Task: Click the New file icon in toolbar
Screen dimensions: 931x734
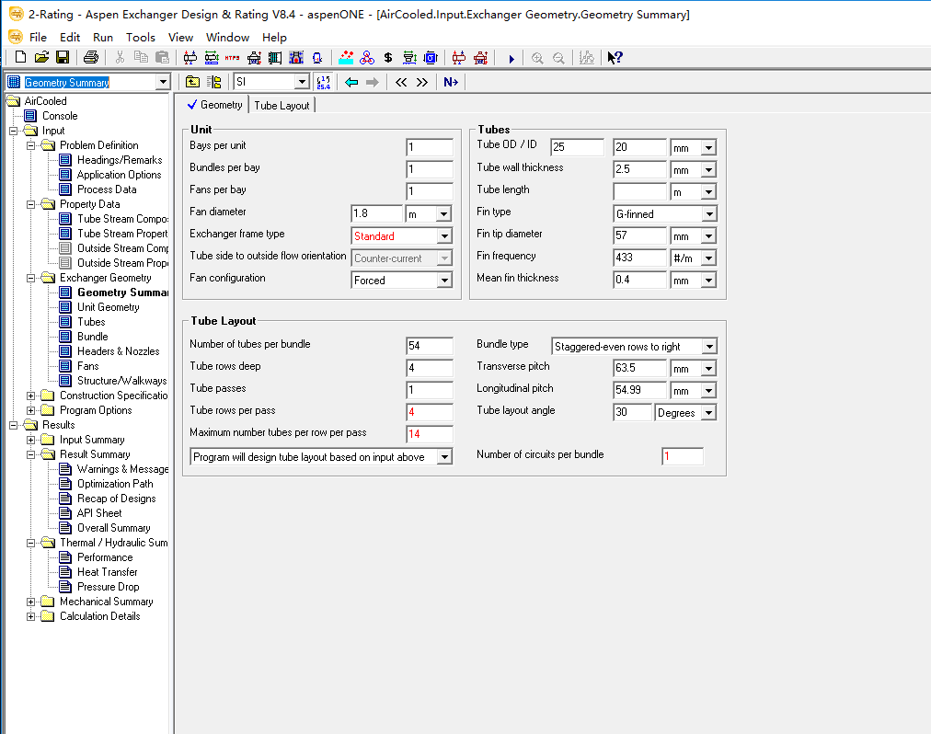Action: 20,58
